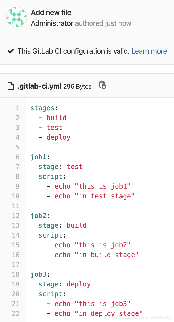Click line number 10 in the gutter
This screenshot has height=322, width=174.
click(x=16, y=196)
